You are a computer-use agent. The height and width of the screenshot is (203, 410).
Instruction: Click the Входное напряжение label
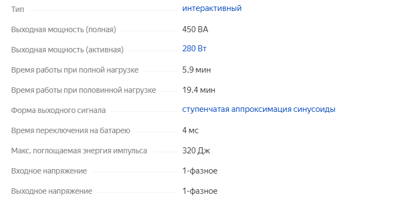(x=49, y=171)
